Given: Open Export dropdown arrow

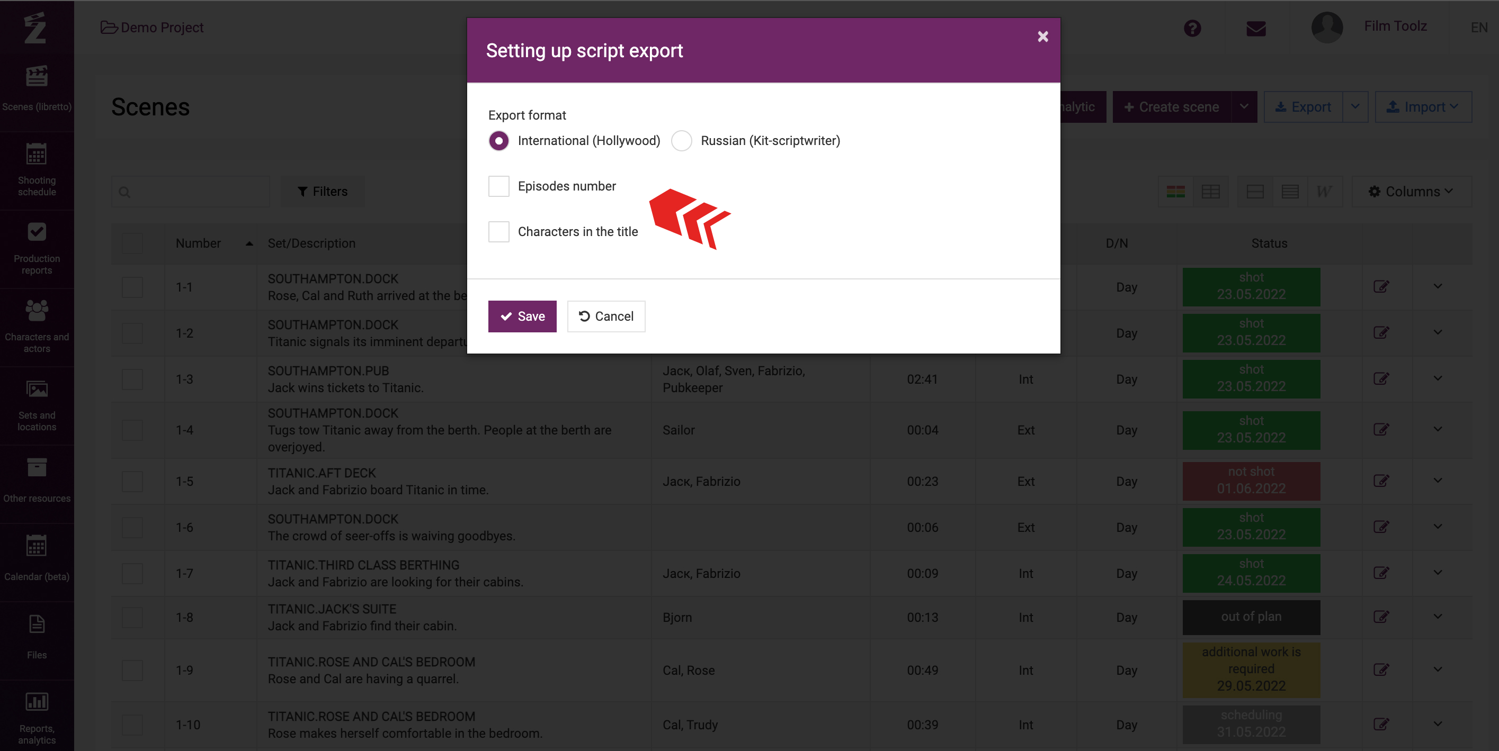Looking at the screenshot, I should tap(1355, 107).
